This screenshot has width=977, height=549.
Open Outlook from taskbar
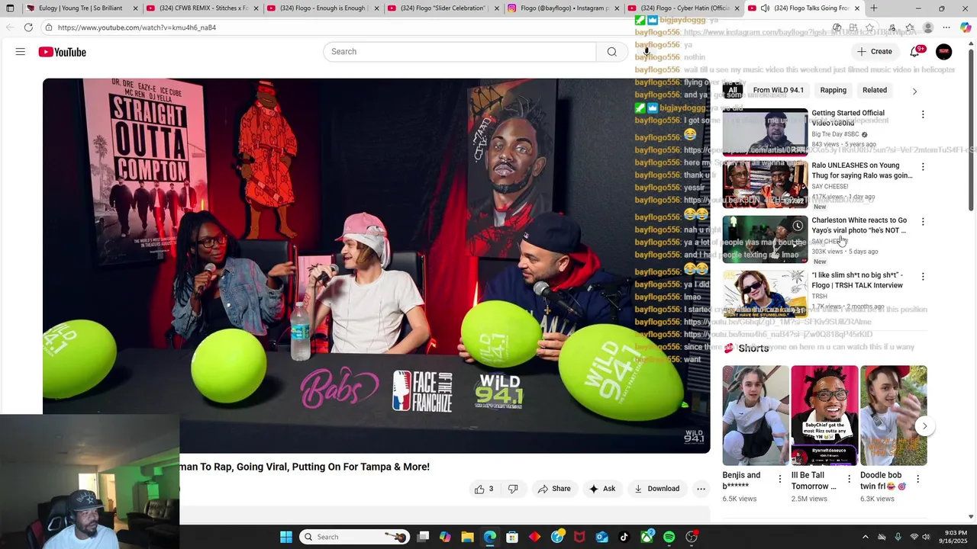coord(601,537)
